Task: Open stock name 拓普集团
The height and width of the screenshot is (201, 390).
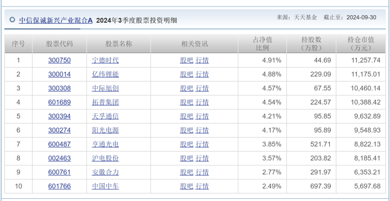Action: 105,102
